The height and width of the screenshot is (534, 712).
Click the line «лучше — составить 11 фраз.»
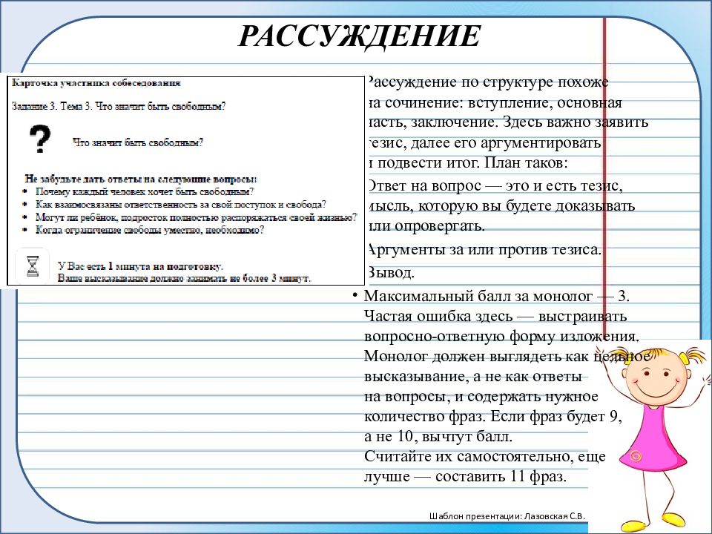pyautogui.click(x=466, y=476)
